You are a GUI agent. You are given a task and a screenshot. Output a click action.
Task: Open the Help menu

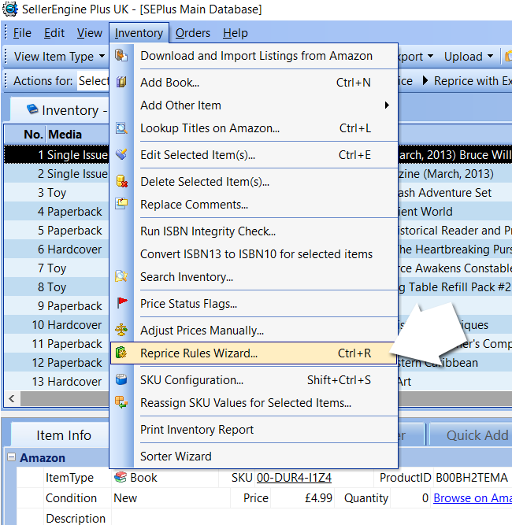pyautogui.click(x=236, y=33)
